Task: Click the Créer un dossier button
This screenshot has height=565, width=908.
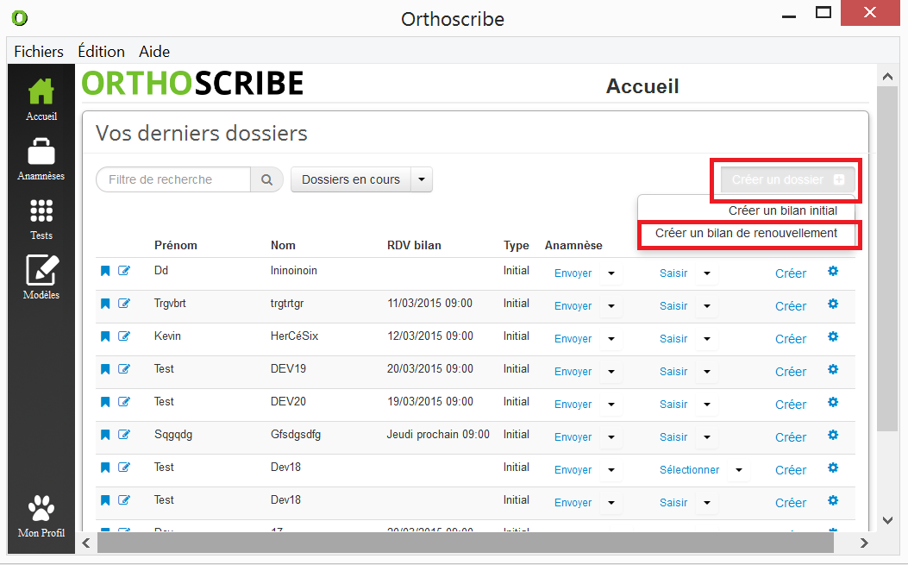Action: point(787,179)
